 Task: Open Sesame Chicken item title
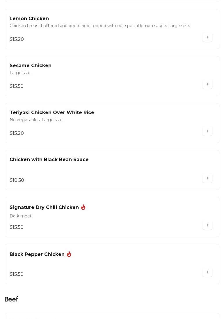pyautogui.click(x=31, y=66)
